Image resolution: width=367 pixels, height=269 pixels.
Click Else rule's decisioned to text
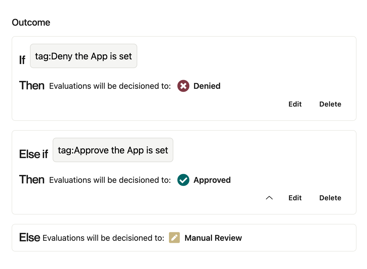(103, 238)
